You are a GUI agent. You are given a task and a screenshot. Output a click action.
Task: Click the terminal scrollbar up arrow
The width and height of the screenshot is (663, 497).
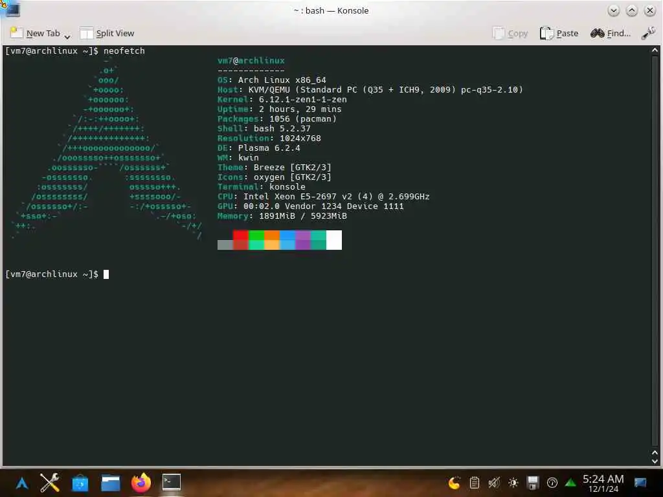pyautogui.click(x=655, y=50)
